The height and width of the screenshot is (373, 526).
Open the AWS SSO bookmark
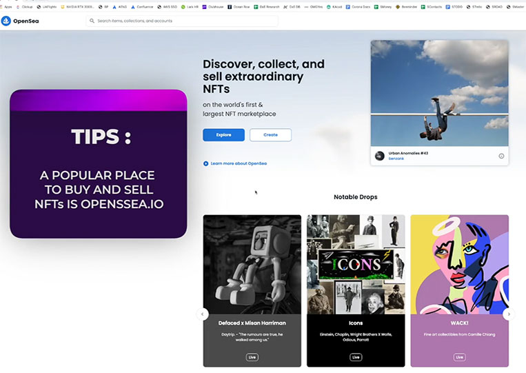tap(167, 7)
